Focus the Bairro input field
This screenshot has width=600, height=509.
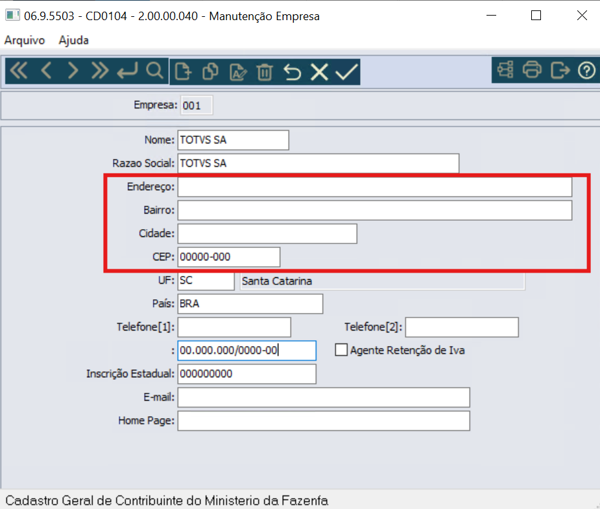pos(375,210)
